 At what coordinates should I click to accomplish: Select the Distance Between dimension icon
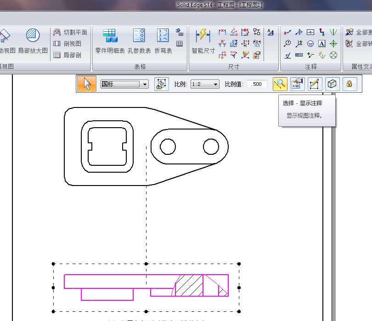[222, 32]
